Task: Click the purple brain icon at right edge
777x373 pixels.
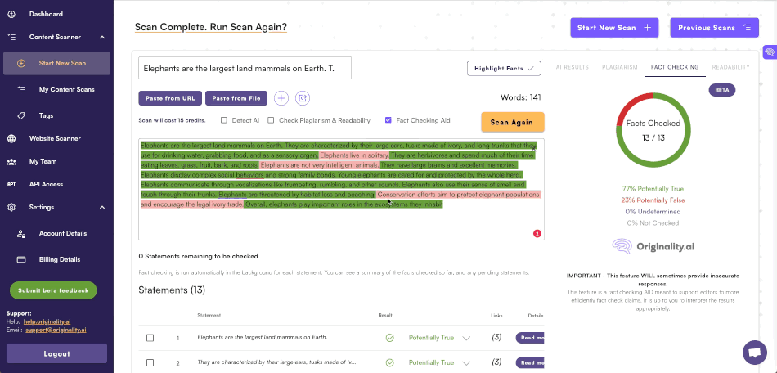Action: pos(769,52)
